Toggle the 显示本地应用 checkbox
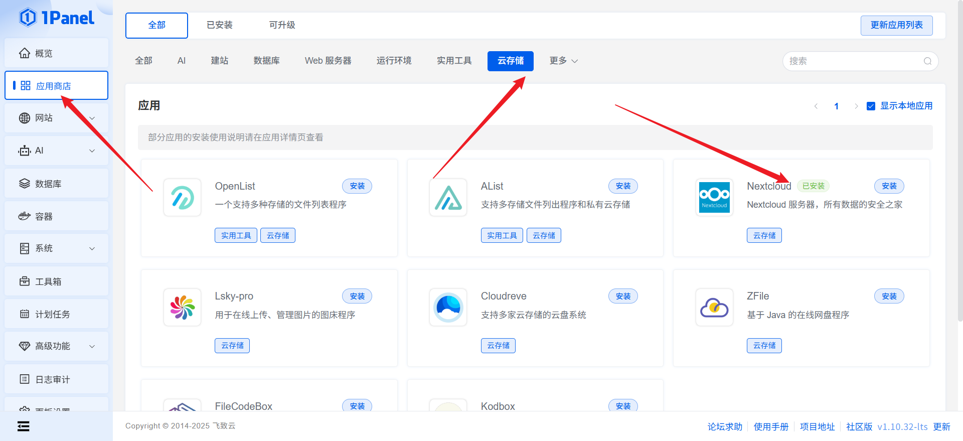Viewport: 963px width, 441px height. pos(871,106)
